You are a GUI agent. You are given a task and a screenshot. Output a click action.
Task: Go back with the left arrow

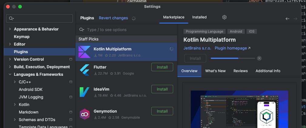tap(287, 19)
